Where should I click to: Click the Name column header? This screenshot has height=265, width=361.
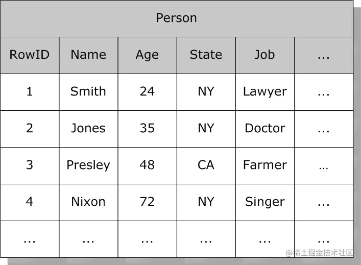88,55
